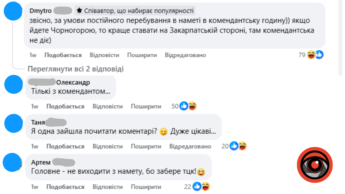Open Dmytro's profile avatar

(14, 11)
